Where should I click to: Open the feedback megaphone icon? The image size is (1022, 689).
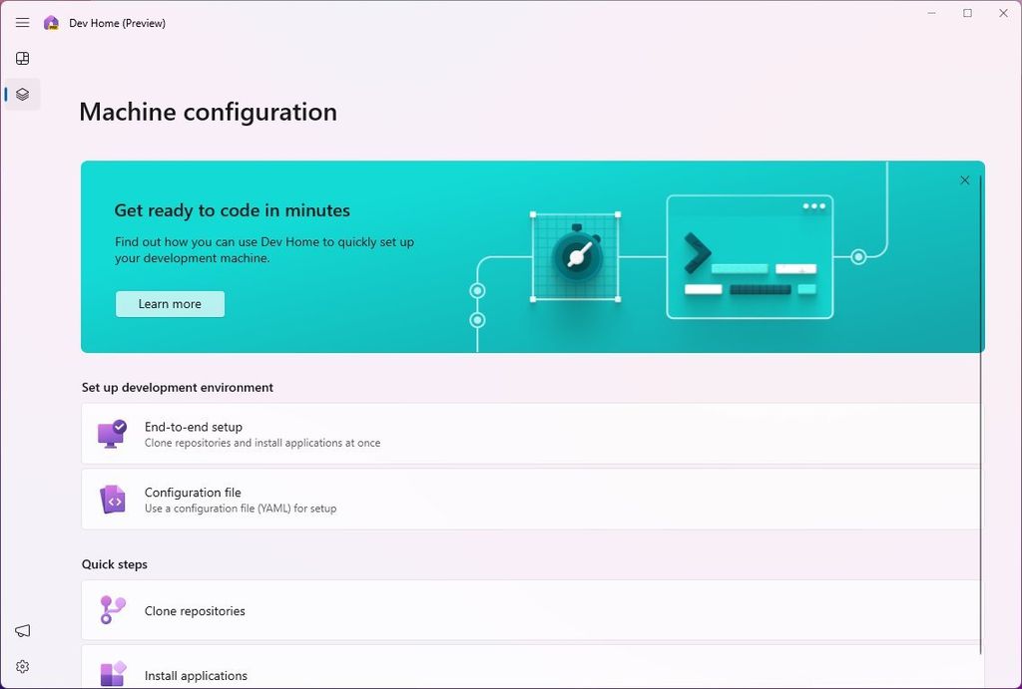coord(22,631)
